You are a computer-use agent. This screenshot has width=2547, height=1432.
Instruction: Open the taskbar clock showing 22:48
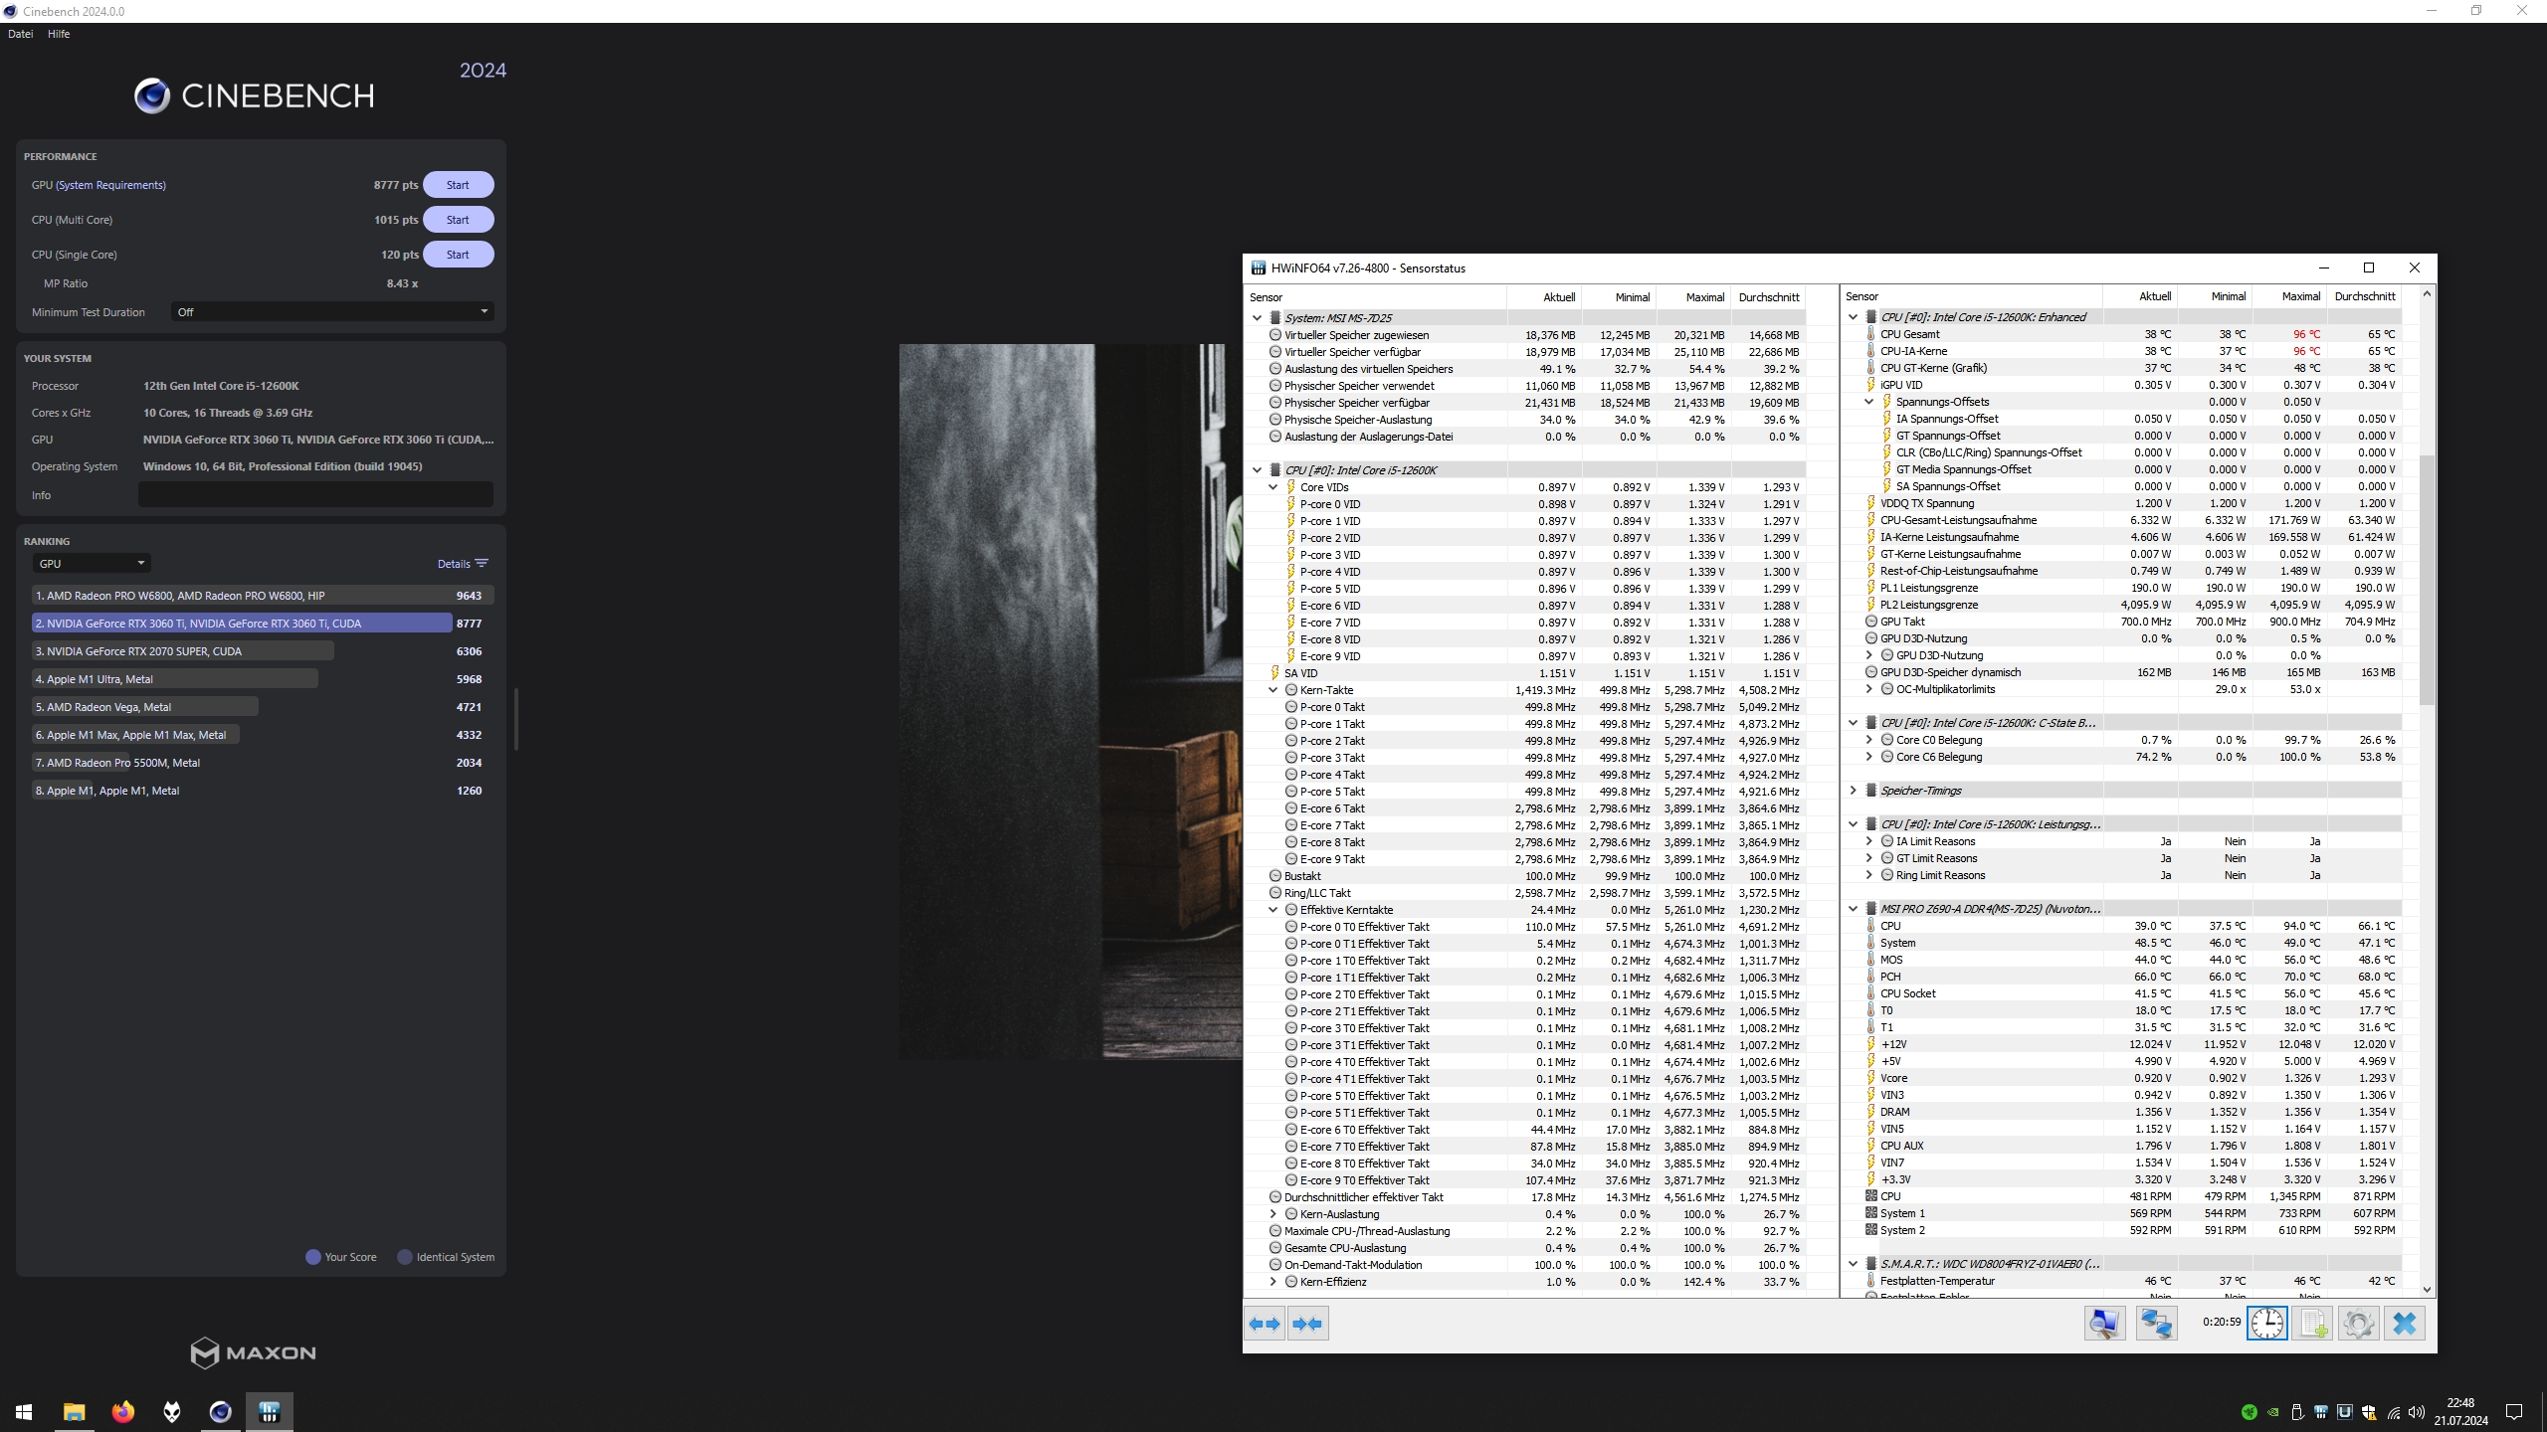(x=2460, y=1411)
